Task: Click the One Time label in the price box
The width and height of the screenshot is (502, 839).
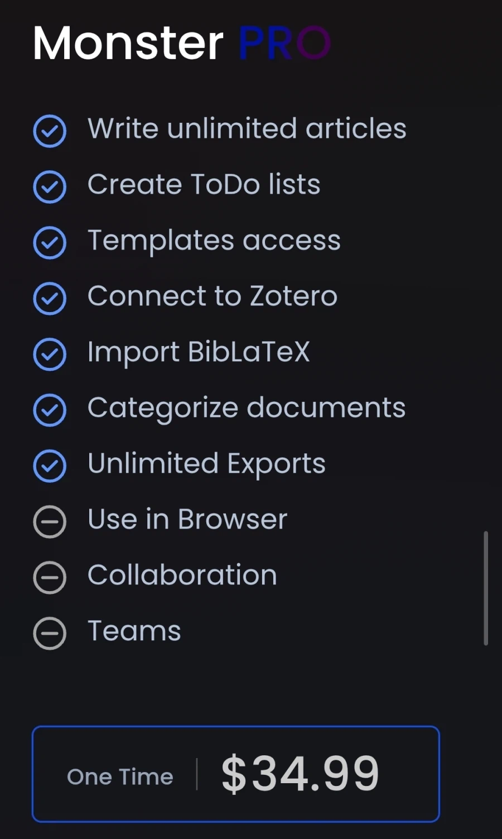Action: (120, 776)
